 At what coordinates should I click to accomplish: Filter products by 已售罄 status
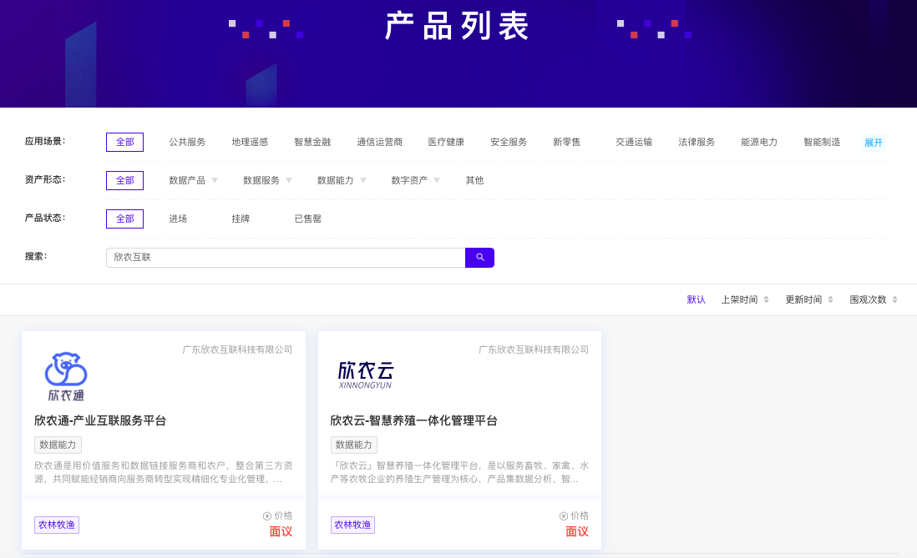coord(307,219)
